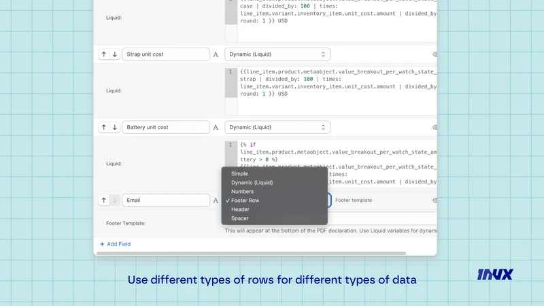Image resolution: width=544 pixels, height=306 pixels.
Task: Click the Add Field link
Action: [115, 244]
